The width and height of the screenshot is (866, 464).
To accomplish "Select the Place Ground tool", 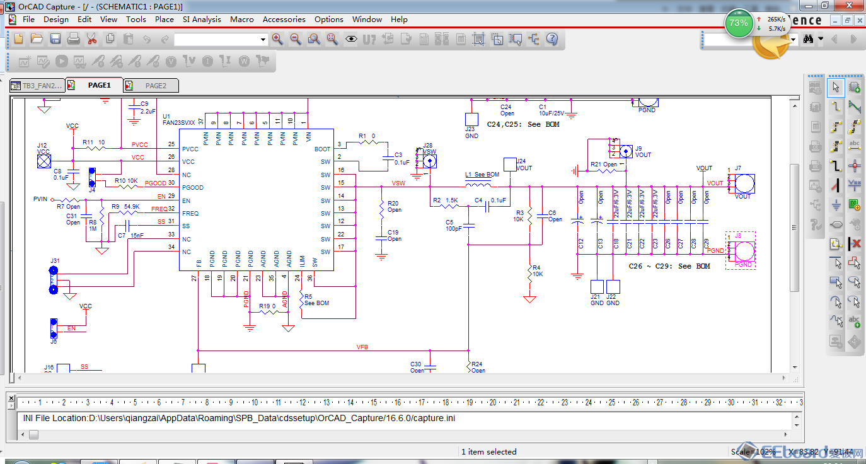I will point(836,205).
